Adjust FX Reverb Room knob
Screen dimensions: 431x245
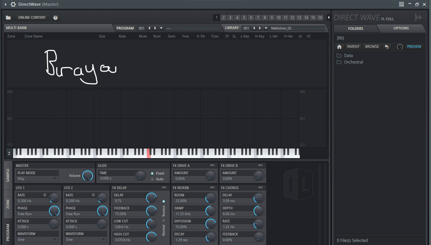[x=211, y=198]
